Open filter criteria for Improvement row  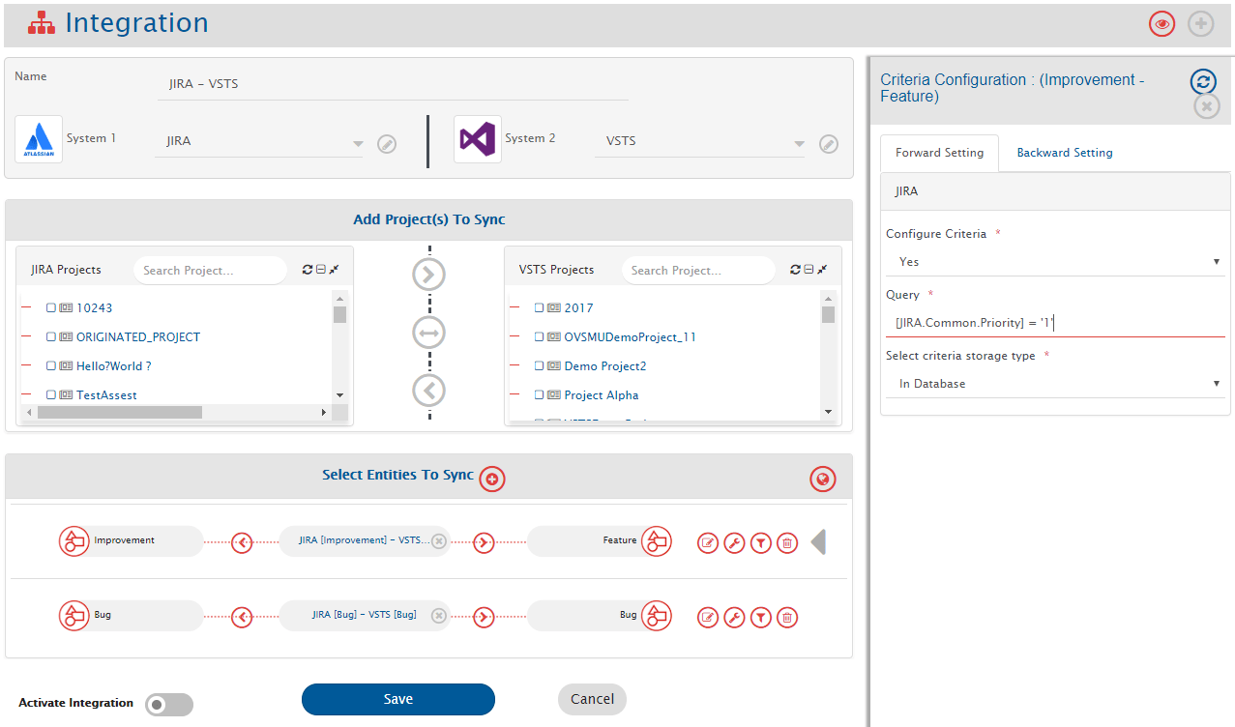(x=761, y=543)
